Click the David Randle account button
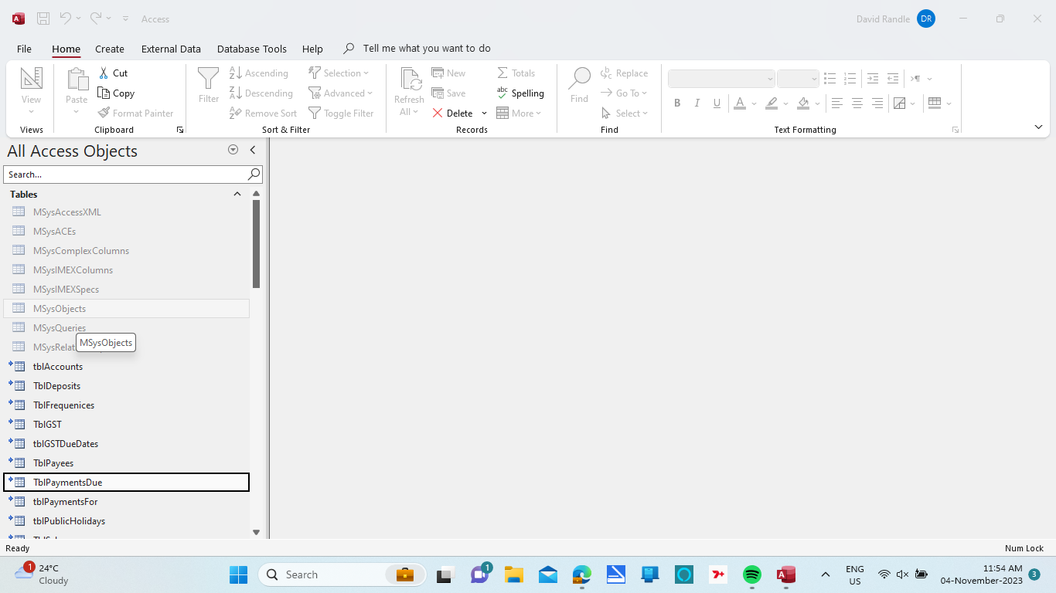 [925, 19]
